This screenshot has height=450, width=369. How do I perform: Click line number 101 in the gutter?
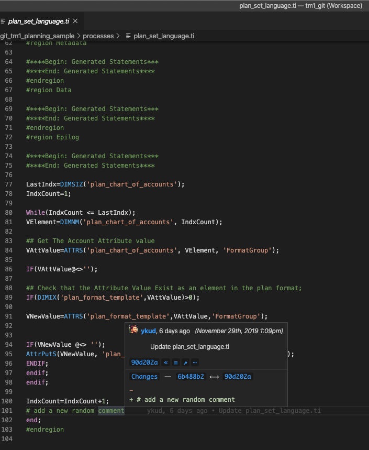click(7, 411)
